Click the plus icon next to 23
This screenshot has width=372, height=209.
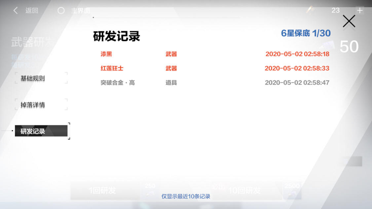coord(360,10)
